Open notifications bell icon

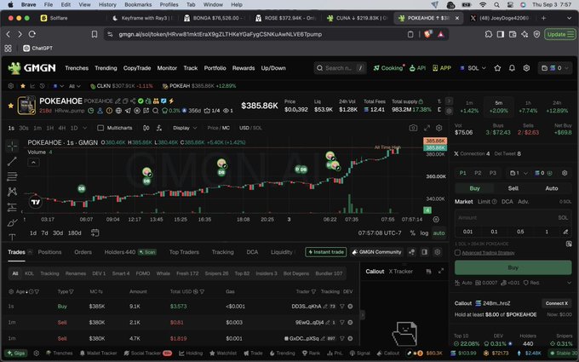coord(512,68)
